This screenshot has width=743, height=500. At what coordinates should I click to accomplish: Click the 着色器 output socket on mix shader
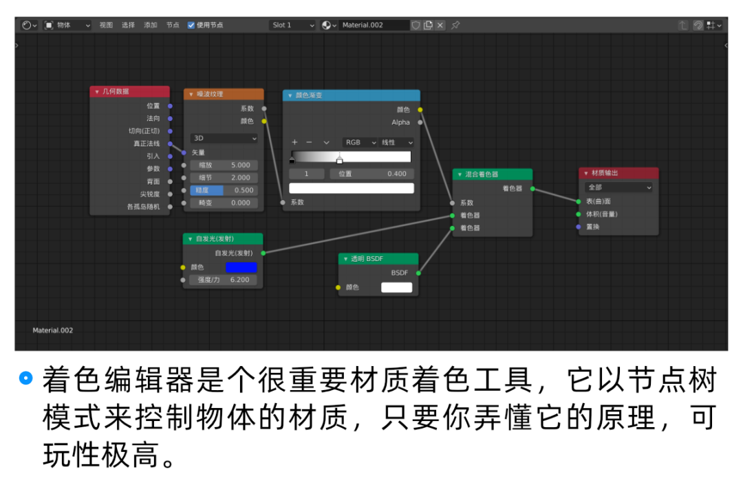point(532,189)
